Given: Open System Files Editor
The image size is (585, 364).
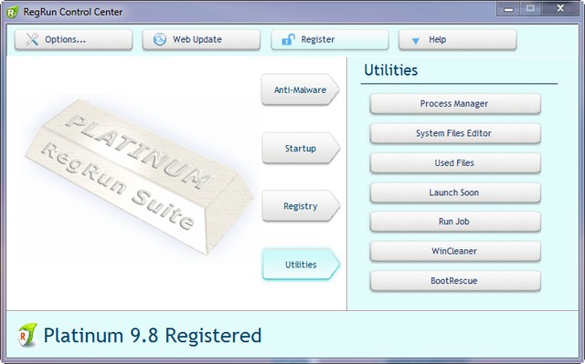Looking at the screenshot, I should coord(455,133).
